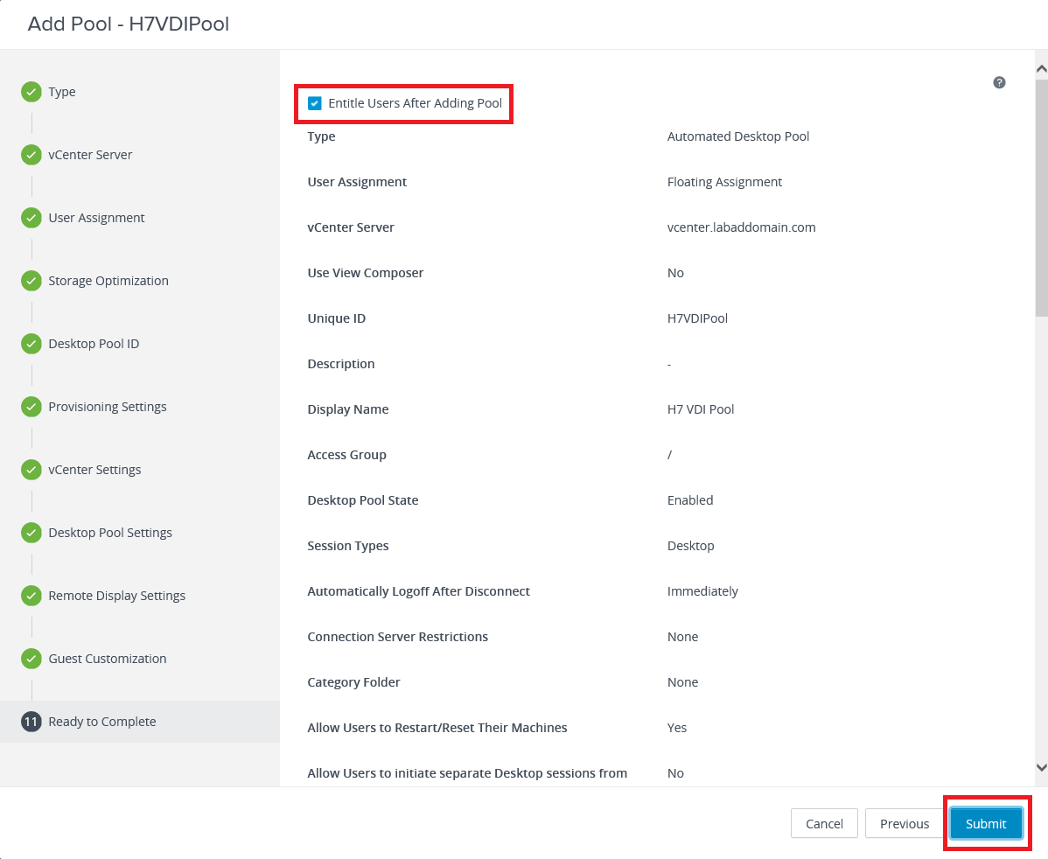Click the Desktop Pool ID checkmark icon

tap(31, 344)
